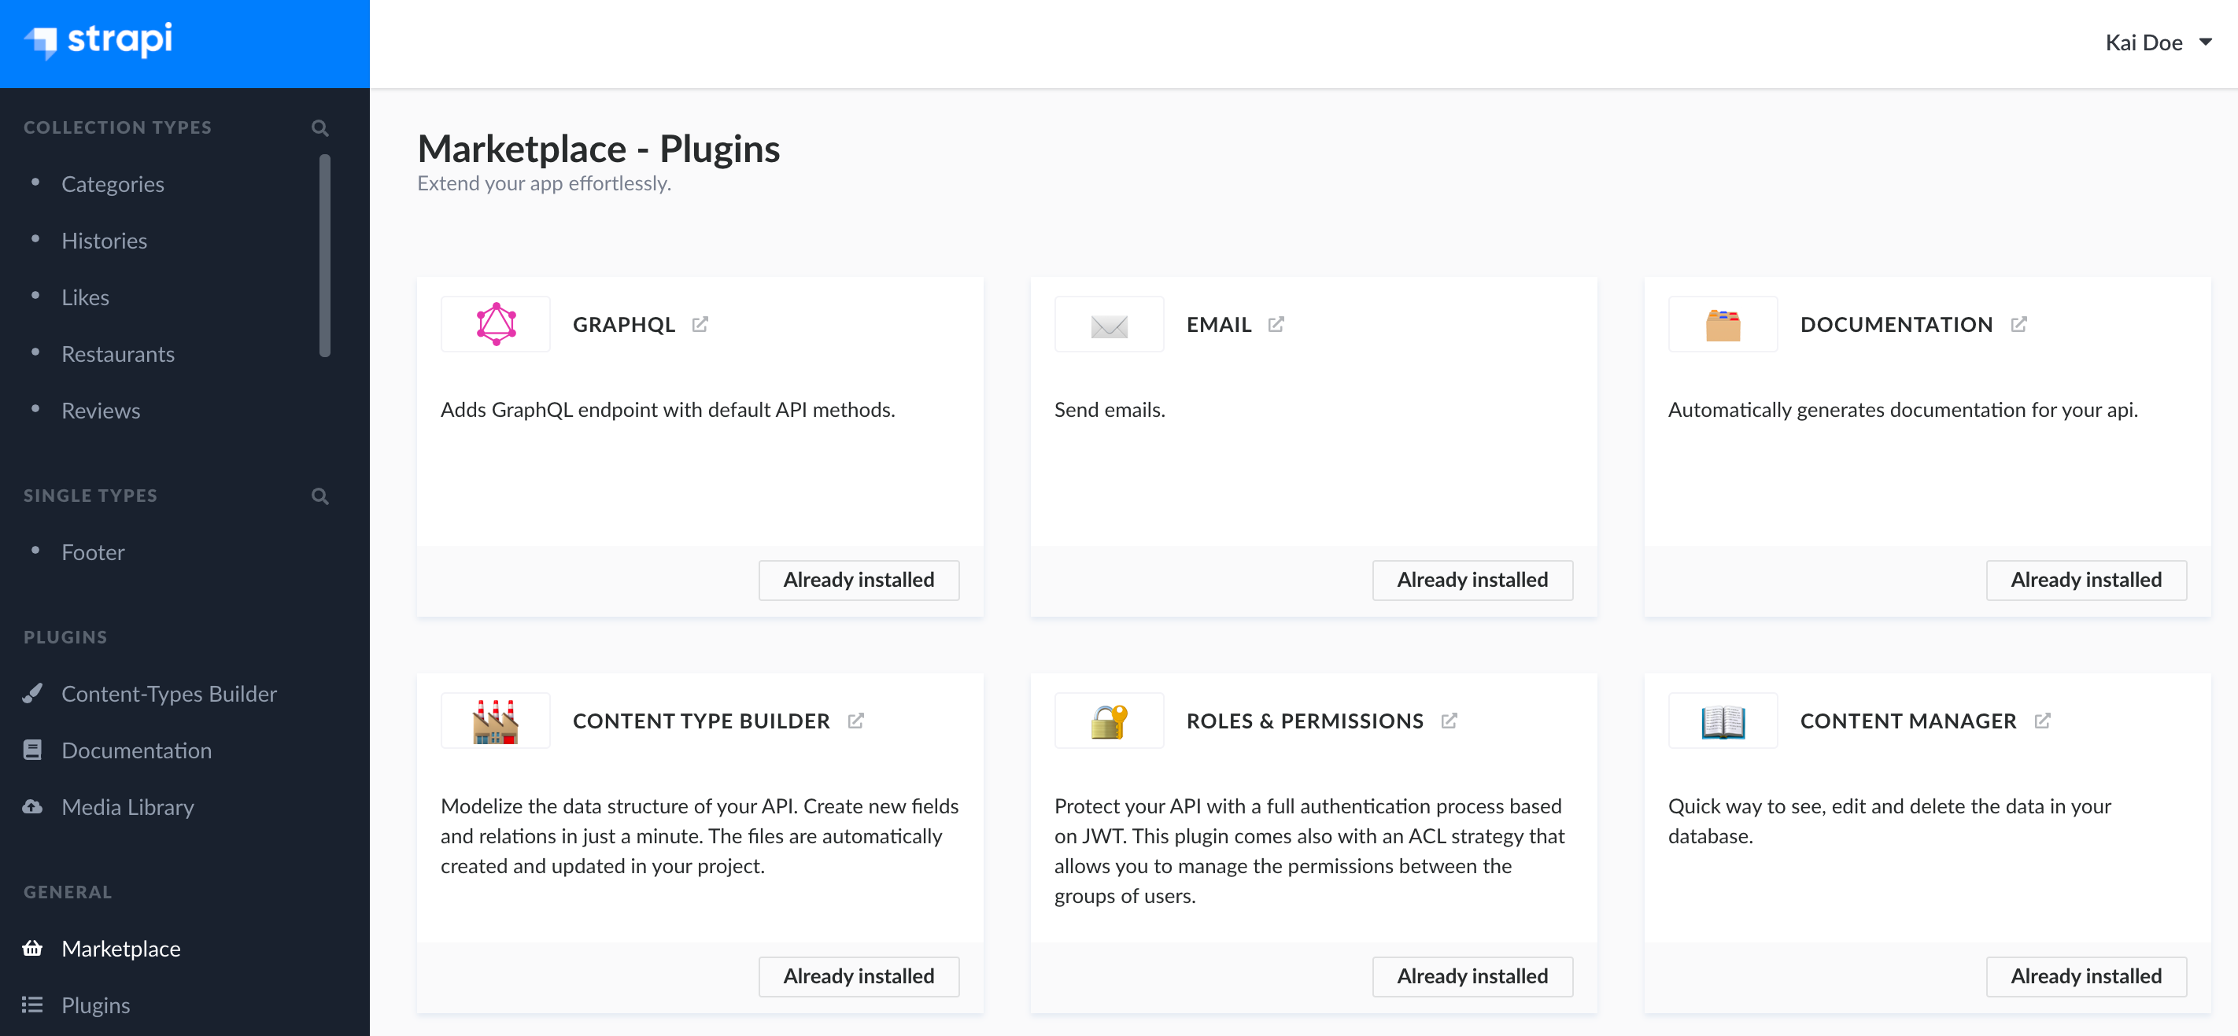
Task: Select Plugins in the General section
Action: pyautogui.click(x=95, y=1005)
